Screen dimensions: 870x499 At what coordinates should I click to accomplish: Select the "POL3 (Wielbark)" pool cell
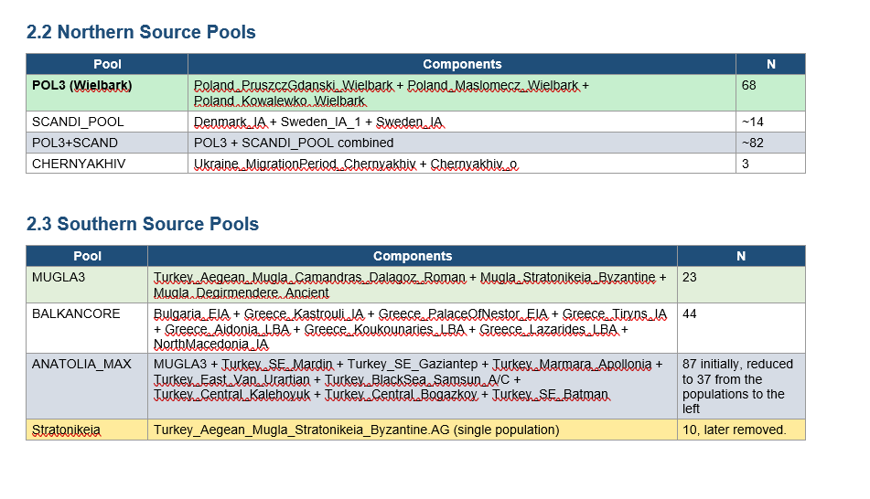(x=82, y=86)
